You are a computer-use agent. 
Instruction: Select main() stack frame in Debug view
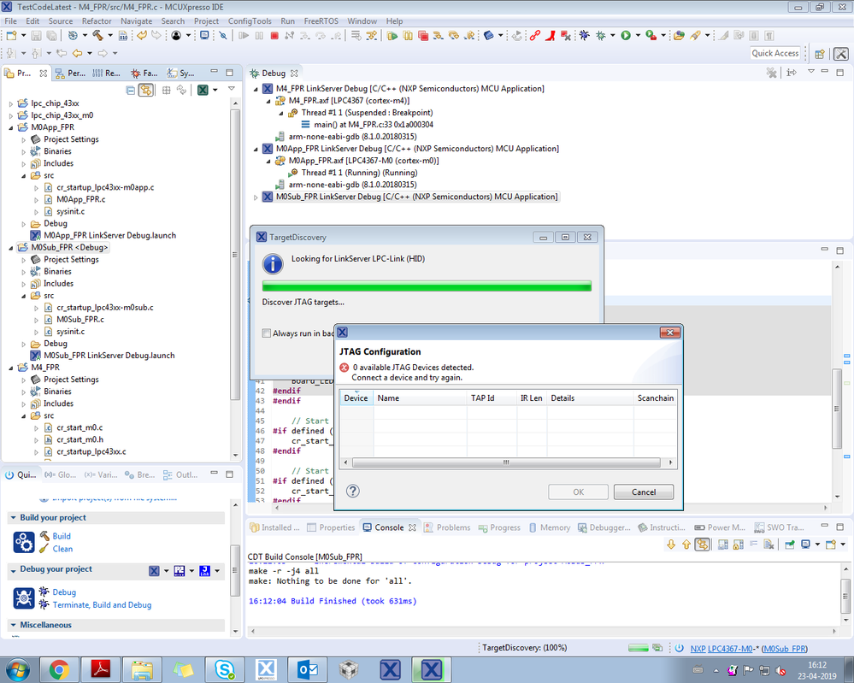click(374, 125)
